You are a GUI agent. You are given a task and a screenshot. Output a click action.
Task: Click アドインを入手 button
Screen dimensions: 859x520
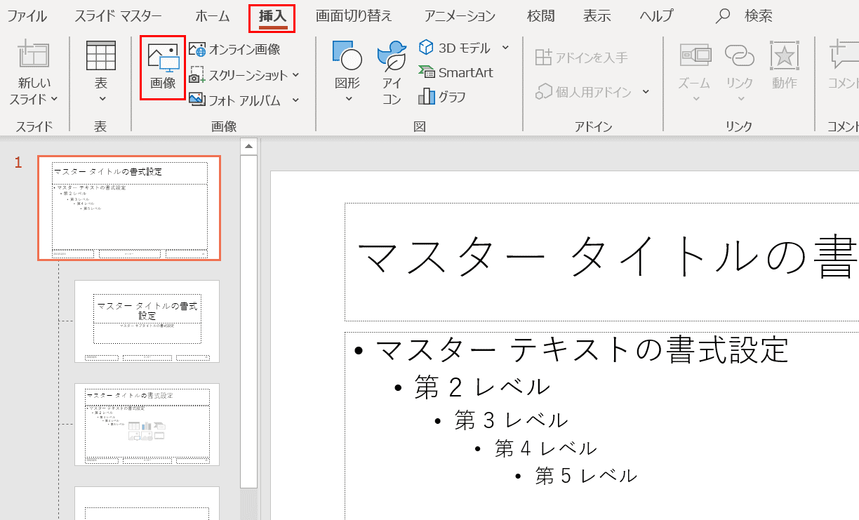point(582,57)
